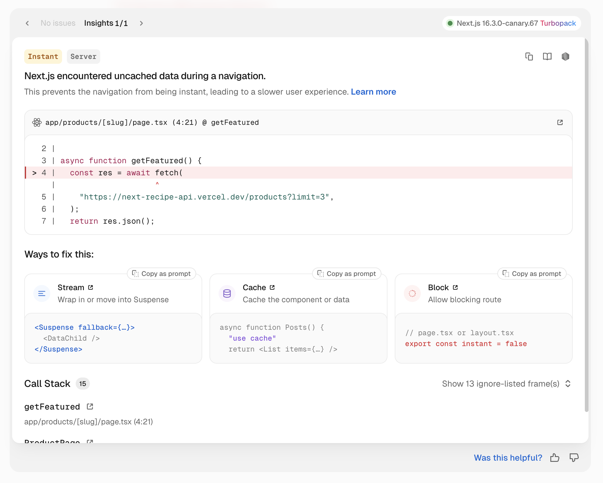Go to previous issue with left chevron
603x483 pixels.
coord(28,23)
